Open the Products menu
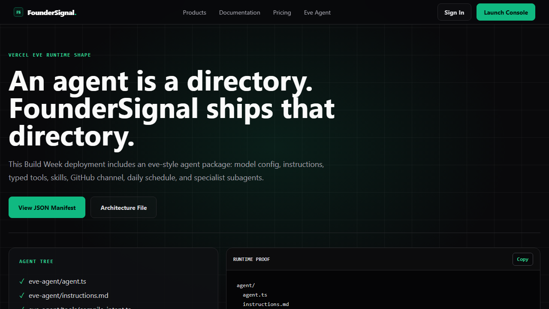Screen dimensions: 549x309 click(x=194, y=12)
